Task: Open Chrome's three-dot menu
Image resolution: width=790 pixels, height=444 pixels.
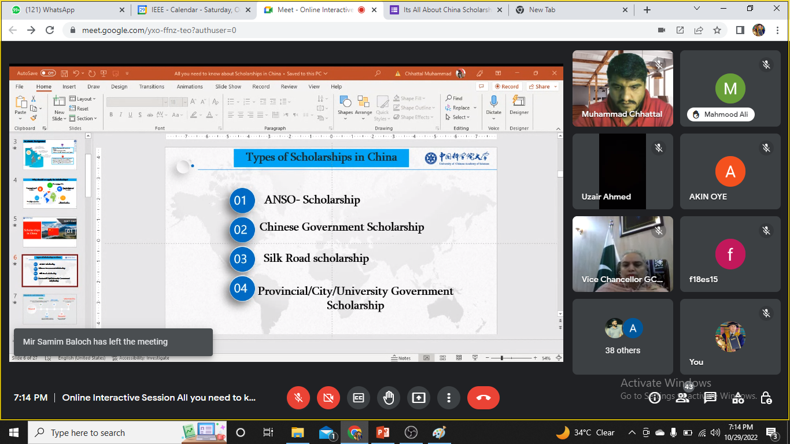Action: [x=777, y=30]
